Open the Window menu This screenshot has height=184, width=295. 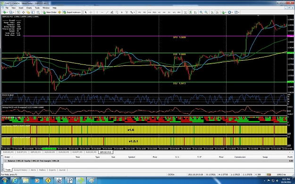coord(46,8)
